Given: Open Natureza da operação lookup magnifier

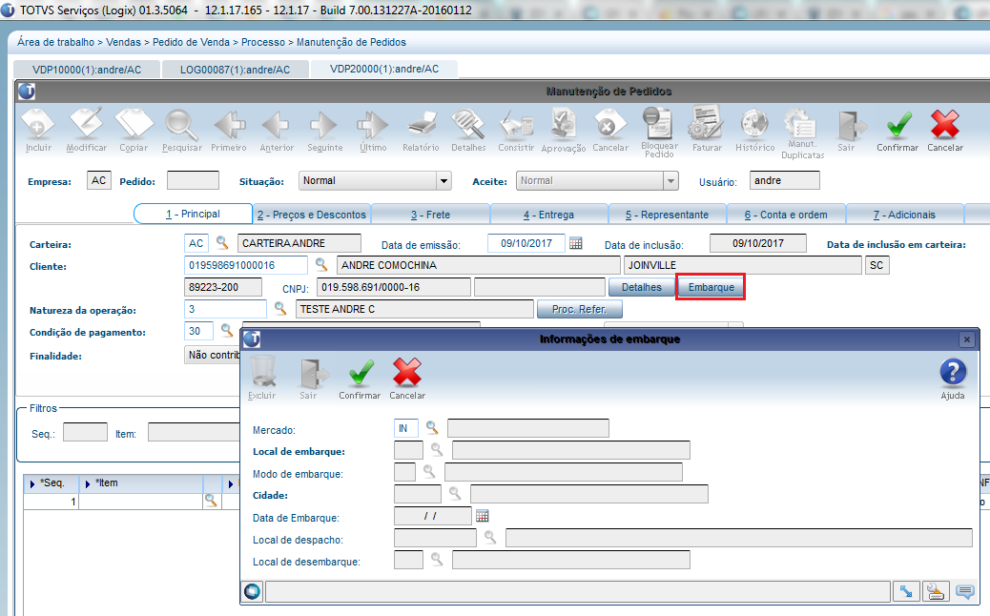Looking at the screenshot, I should coord(279,308).
